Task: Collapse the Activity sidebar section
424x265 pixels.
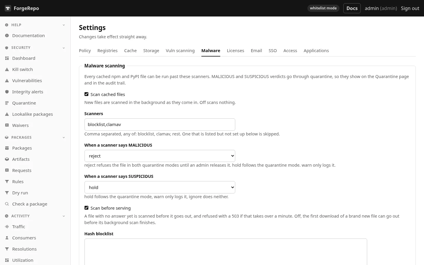Action: (x=64, y=216)
